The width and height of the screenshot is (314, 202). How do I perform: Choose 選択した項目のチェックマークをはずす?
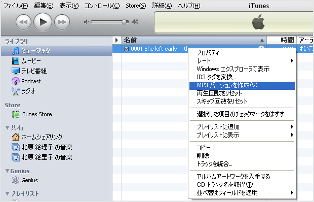(242, 114)
